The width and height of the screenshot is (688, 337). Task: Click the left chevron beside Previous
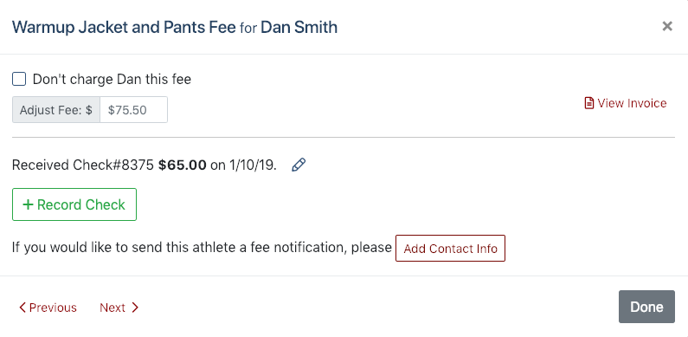tap(23, 308)
